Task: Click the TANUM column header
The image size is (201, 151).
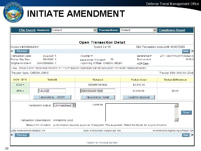Action: click(x=52, y=80)
